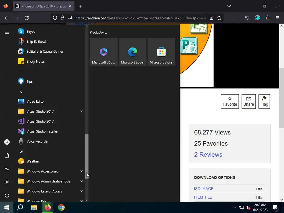Viewport: 284px width, 213px height.
Task: Click the Productivity group heading
Action: click(x=98, y=32)
